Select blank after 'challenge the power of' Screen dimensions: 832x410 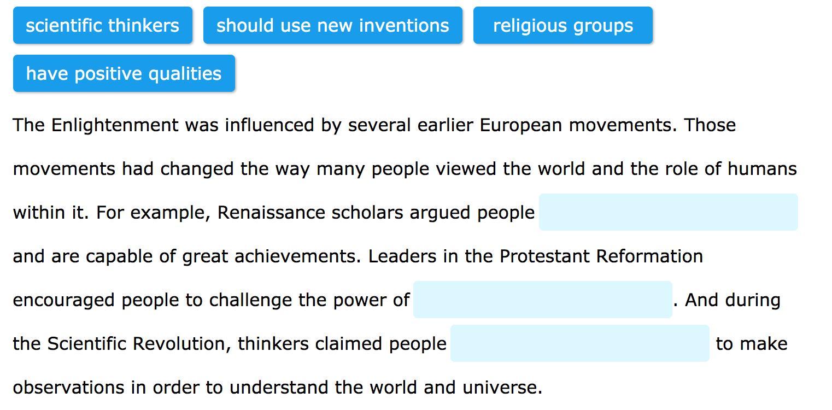(542, 300)
